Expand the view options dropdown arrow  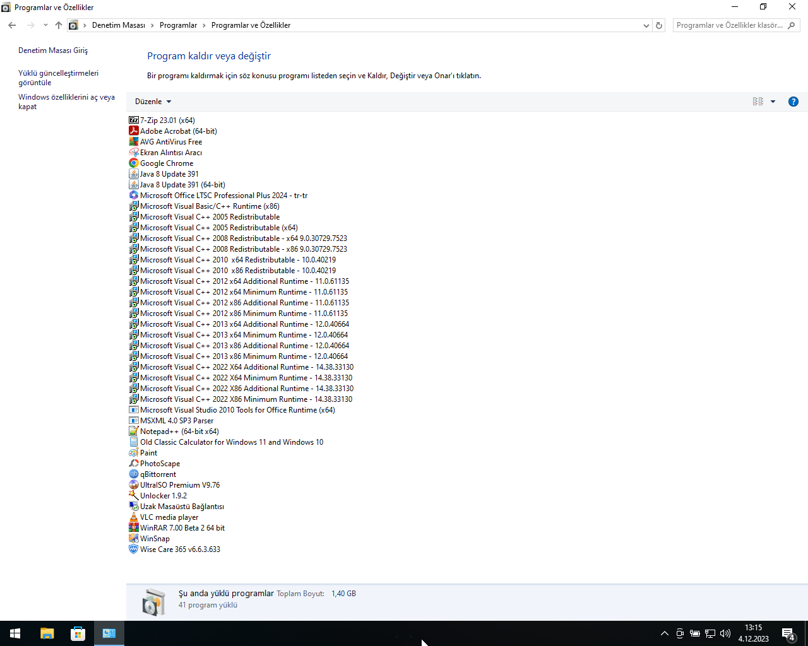(x=773, y=102)
